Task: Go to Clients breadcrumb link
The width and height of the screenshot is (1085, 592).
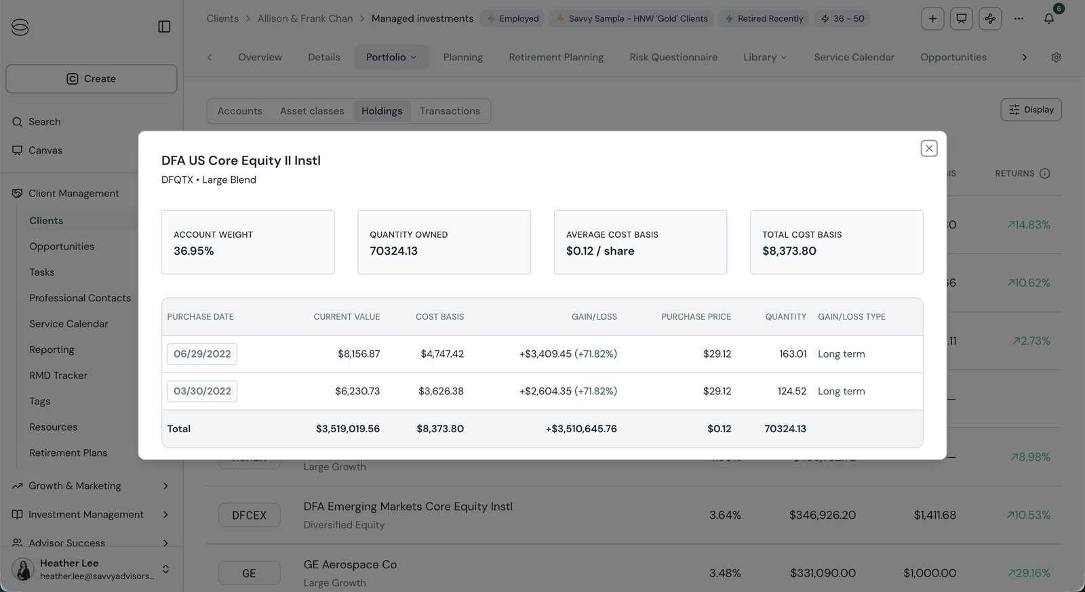Action: pyautogui.click(x=222, y=19)
